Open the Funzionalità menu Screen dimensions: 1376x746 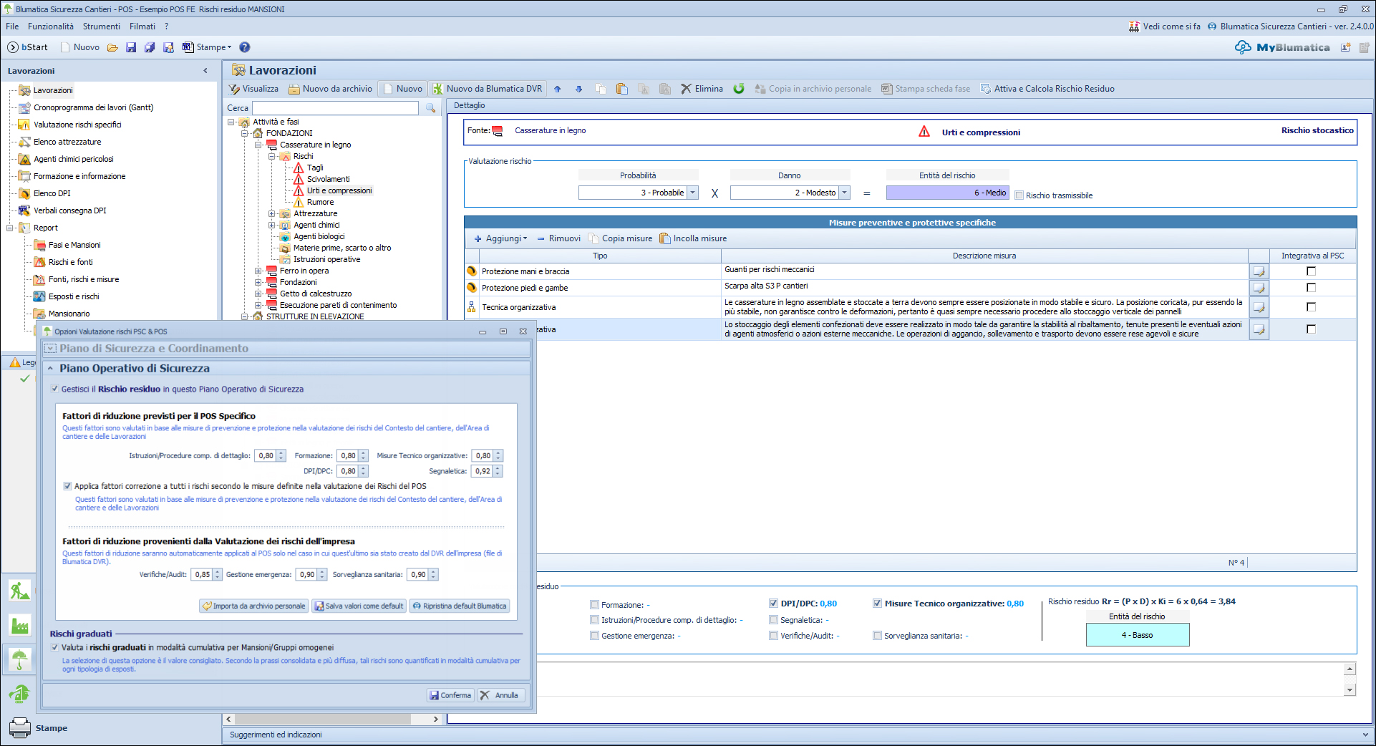click(x=51, y=26)
